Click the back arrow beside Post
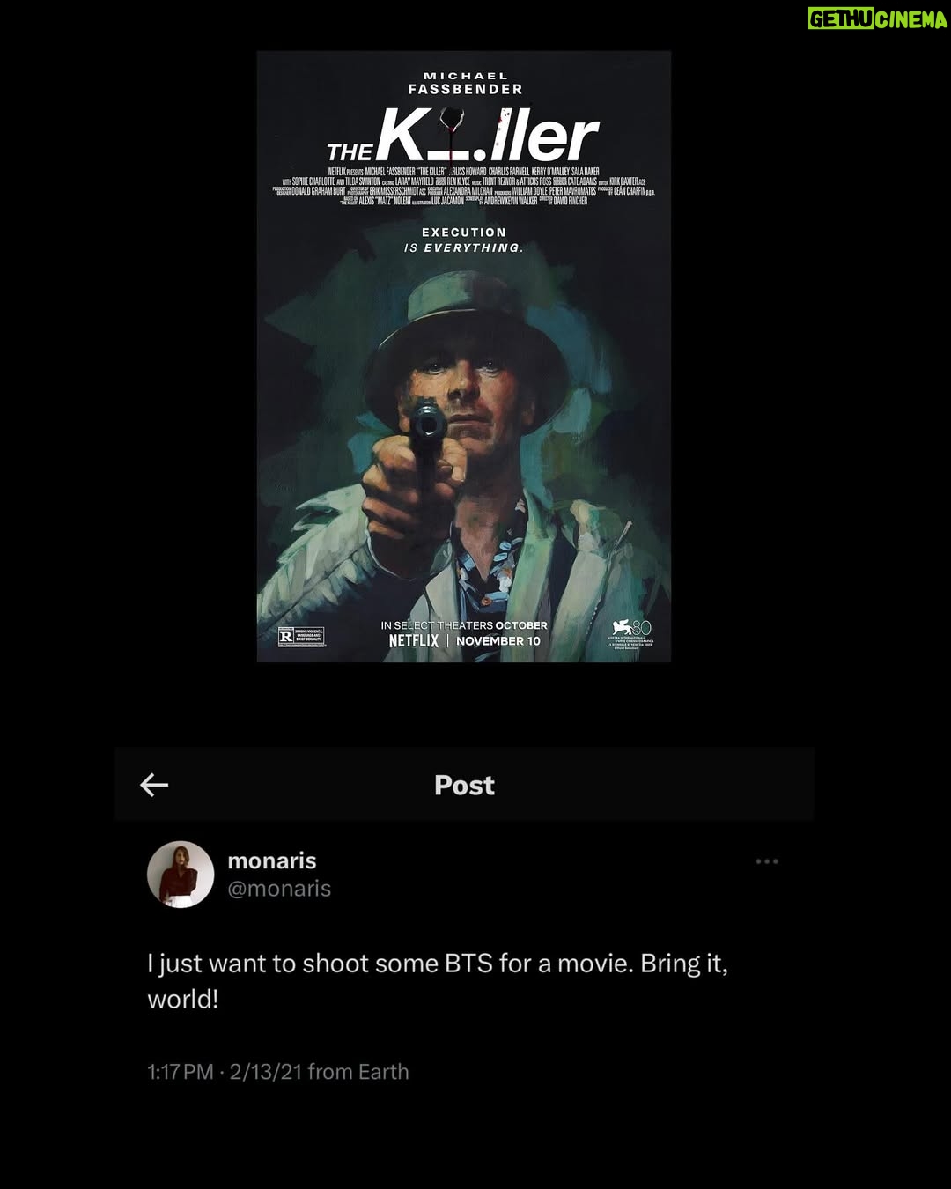 coord(154,785)
